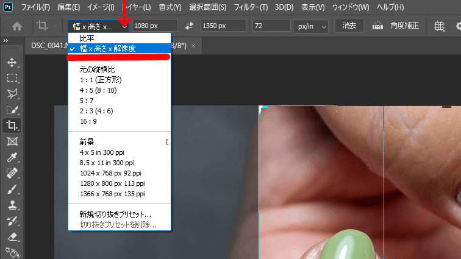Choose the 8.5 x 11 in 300 ppi preset

(x=120, y=163)
